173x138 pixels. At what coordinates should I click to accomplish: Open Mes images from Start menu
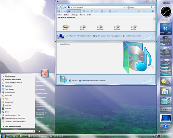click(x=40, y=86)
